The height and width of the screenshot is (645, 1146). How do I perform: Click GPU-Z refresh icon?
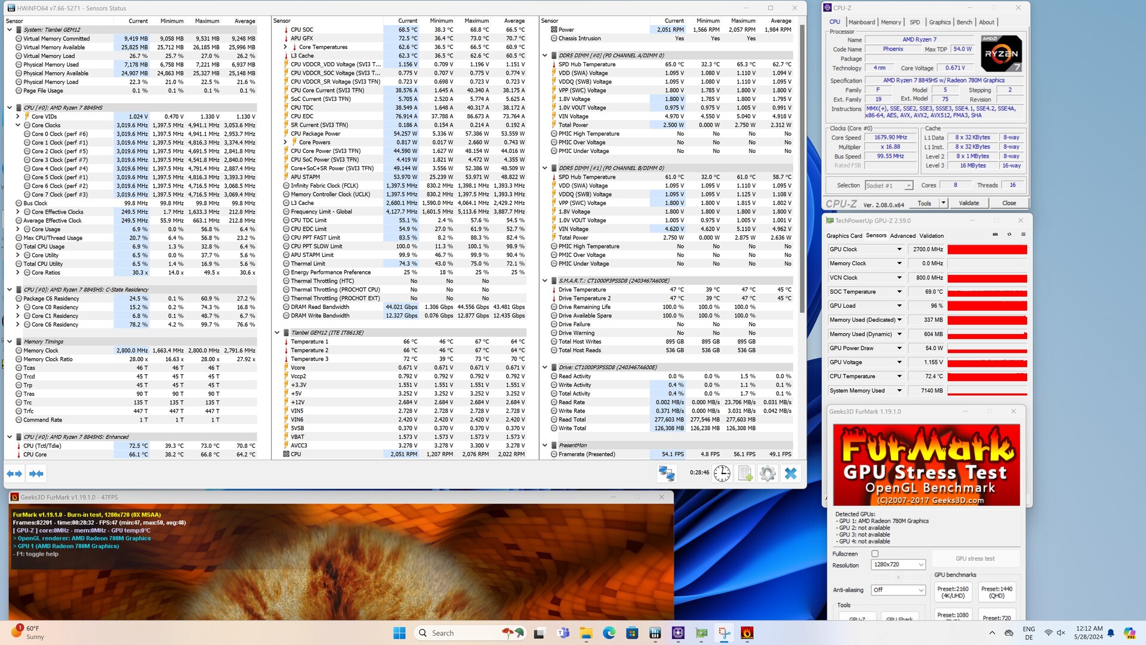[1009, 235]
